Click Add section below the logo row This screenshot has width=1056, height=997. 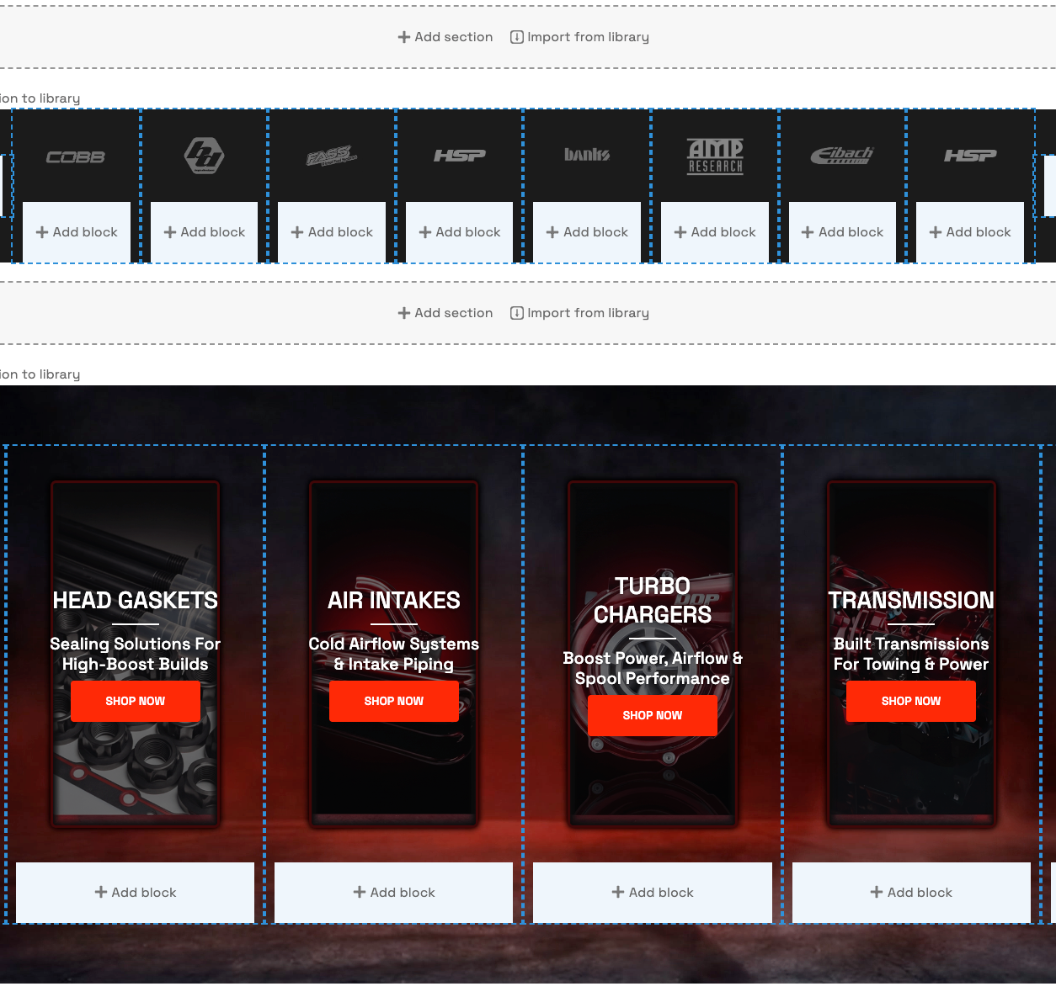pyautogui.click(x=445, y=313)
